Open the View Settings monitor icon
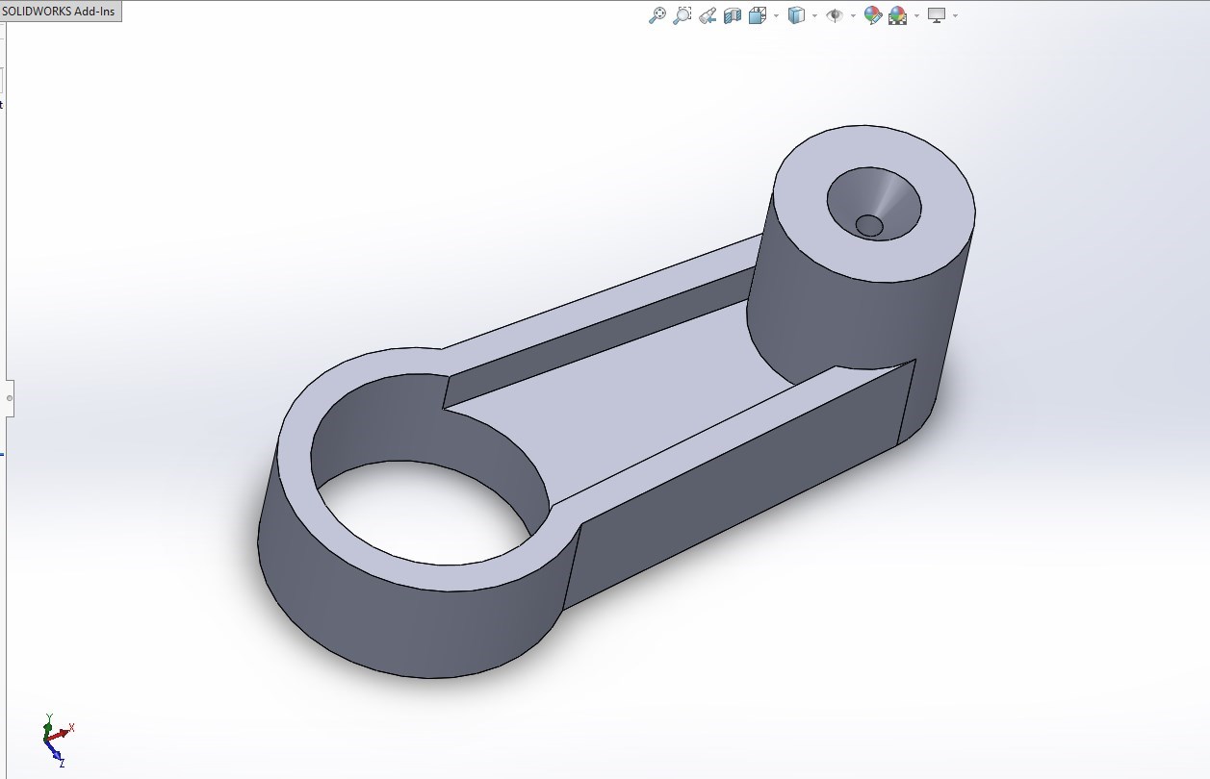This screenshot has height=779, width=1210. click(937, 15)
